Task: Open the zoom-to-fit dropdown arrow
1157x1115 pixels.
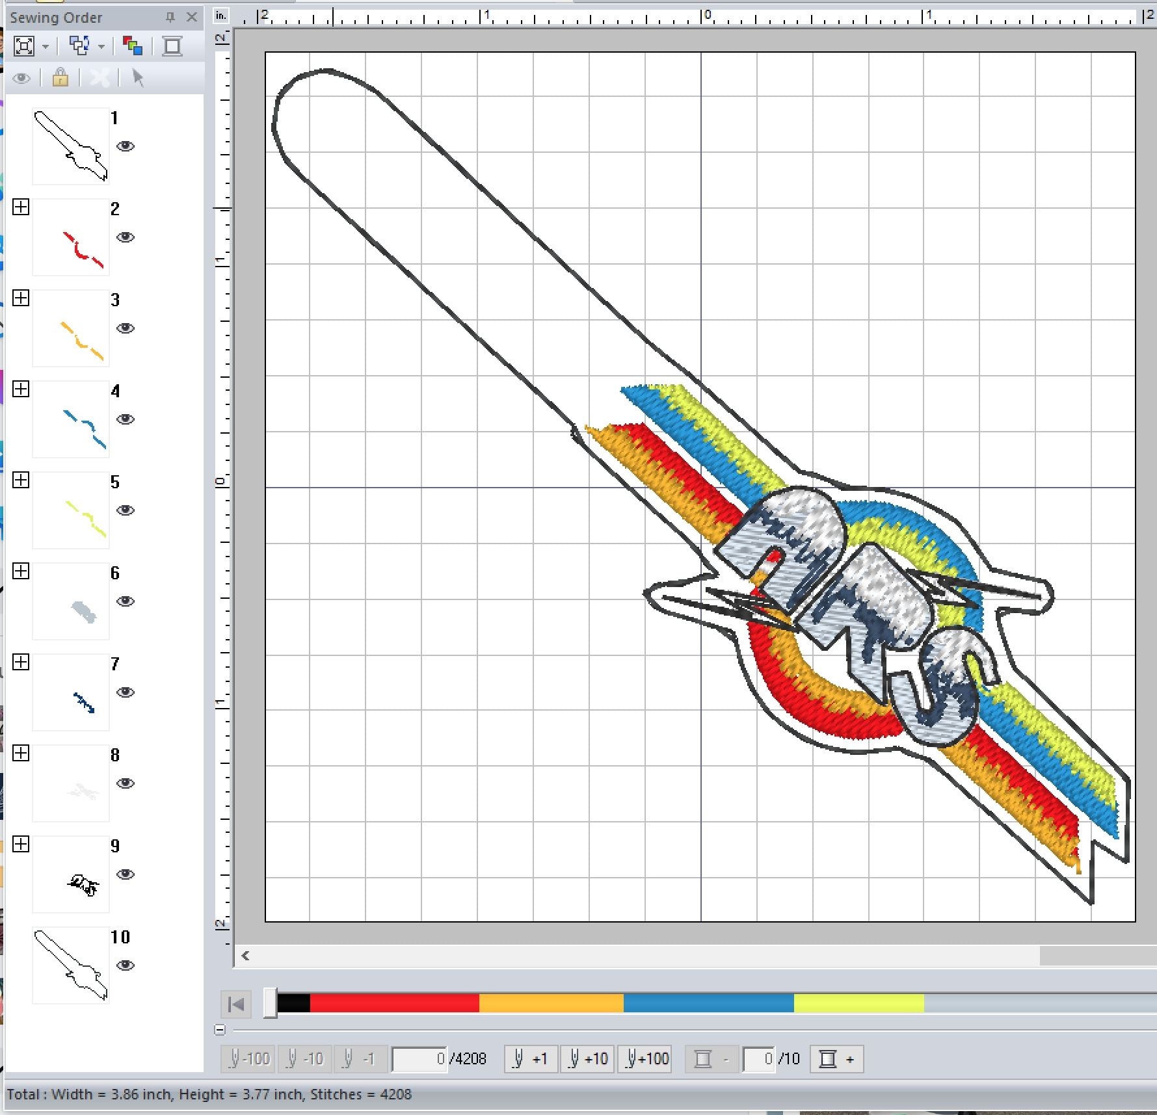Action: point(46,47)
